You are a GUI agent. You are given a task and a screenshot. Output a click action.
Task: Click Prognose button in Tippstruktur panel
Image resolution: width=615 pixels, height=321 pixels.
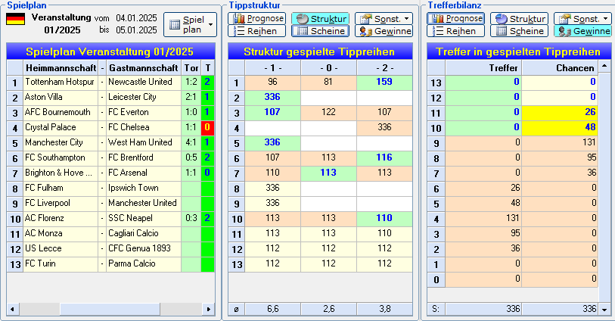tap(257, 18)
